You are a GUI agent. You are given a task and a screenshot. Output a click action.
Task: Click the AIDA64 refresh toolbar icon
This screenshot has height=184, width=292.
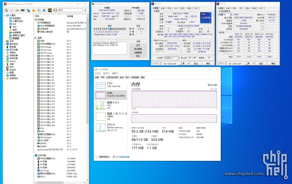tap(7, 10)
